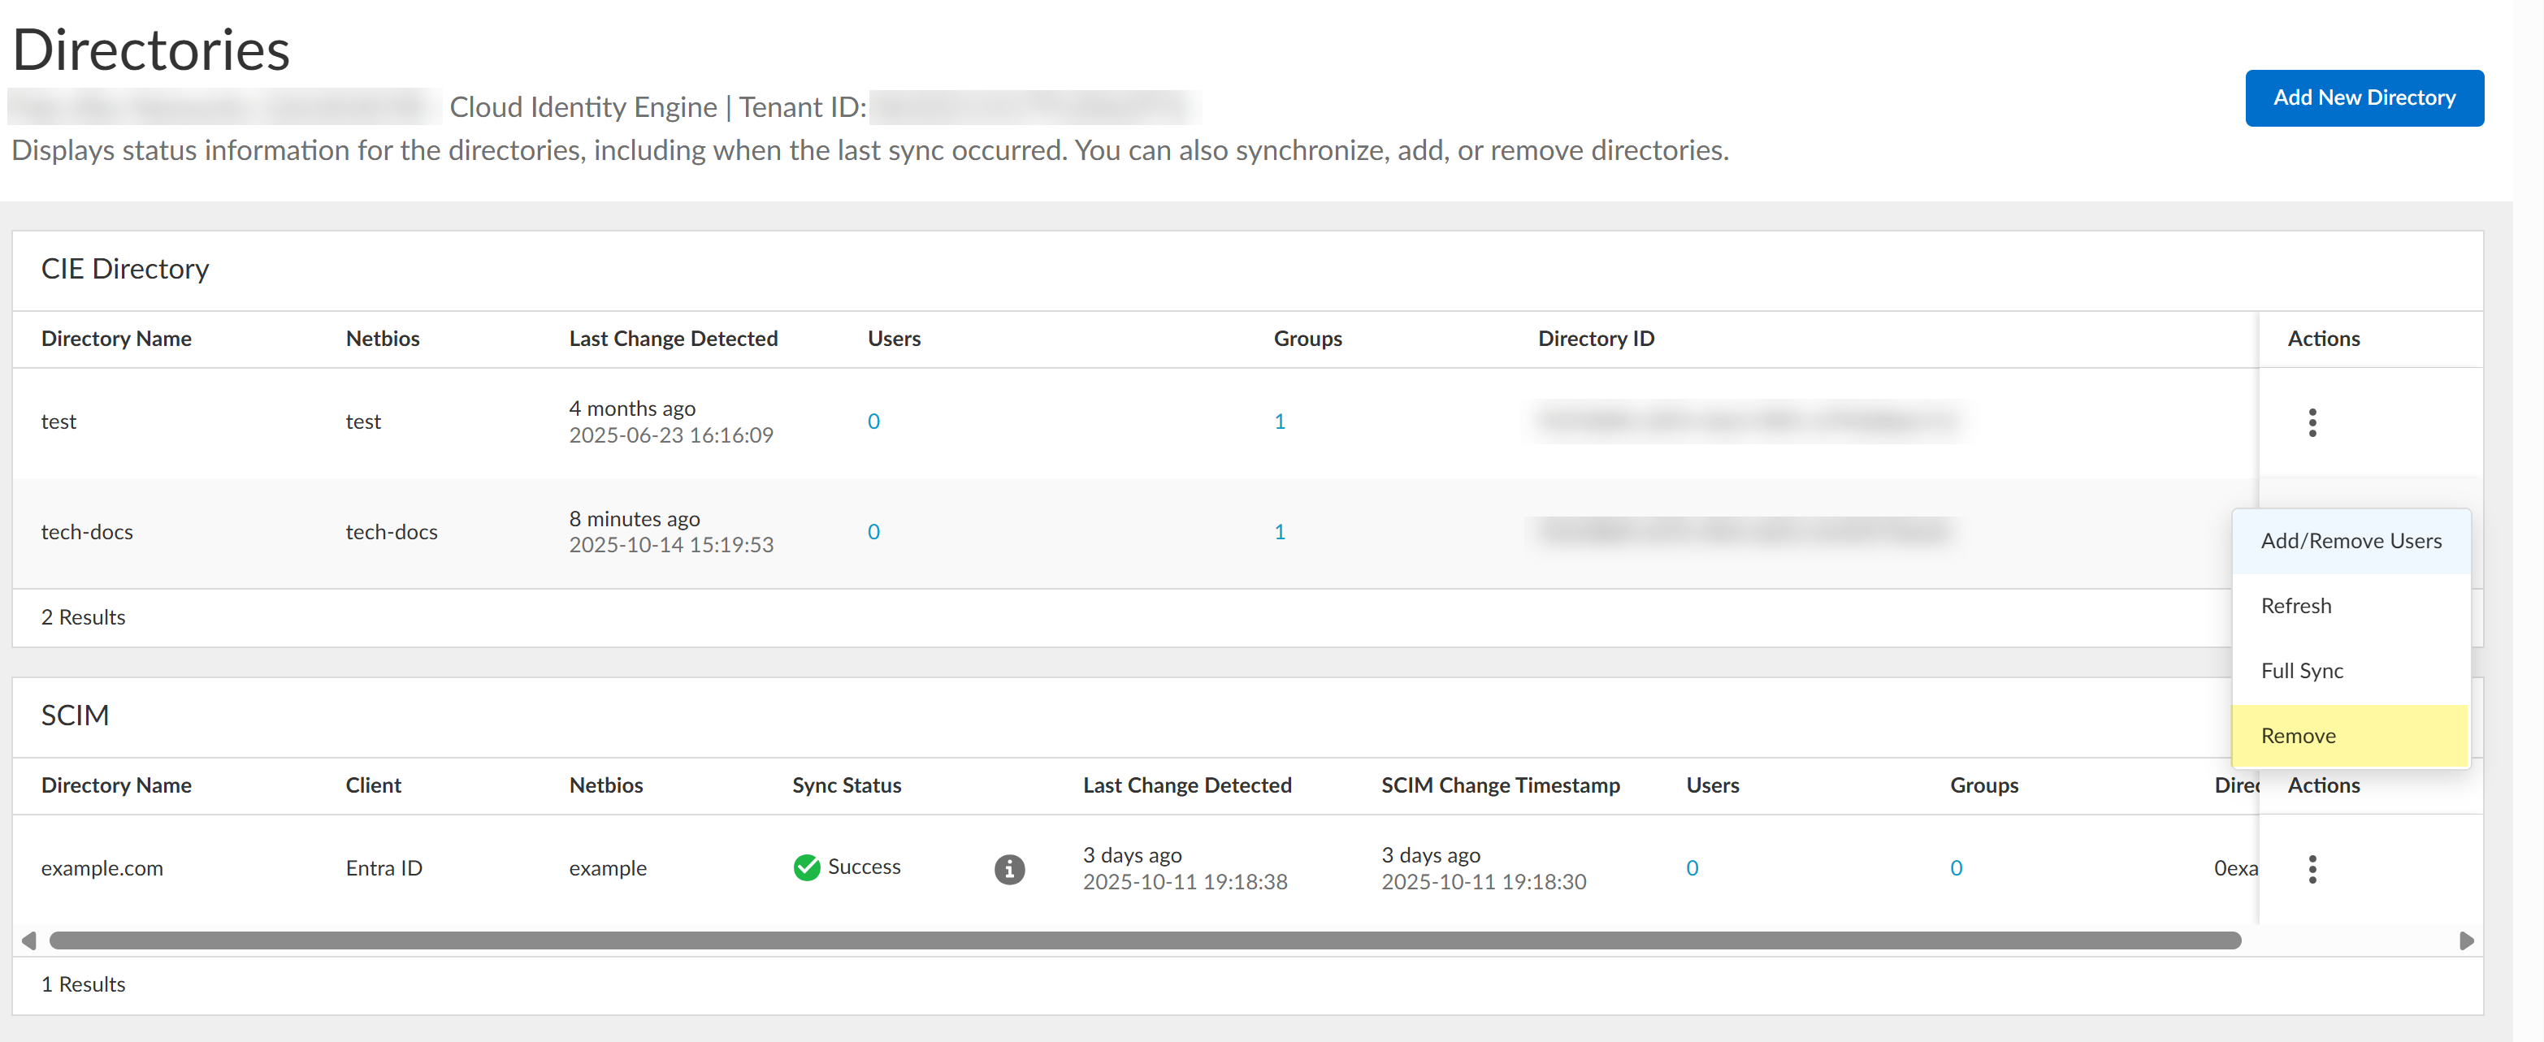Image resolution: width=2544 pixels, height=1042 pixels.
Task: Open actions menu for example.com SCIM directory
Action: click(x=2312, y=868)
